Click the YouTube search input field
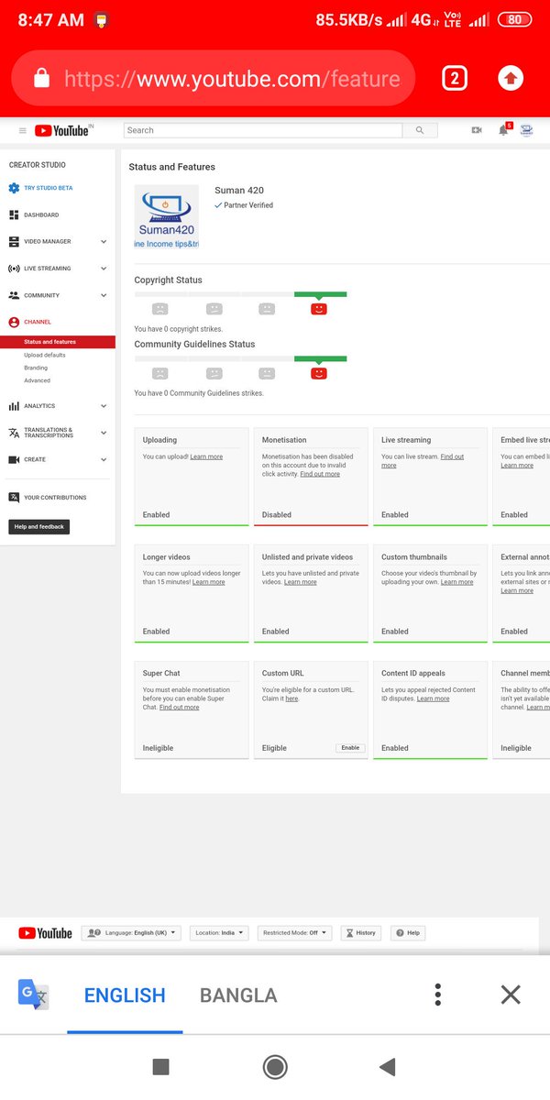 (x=263, y=130)
